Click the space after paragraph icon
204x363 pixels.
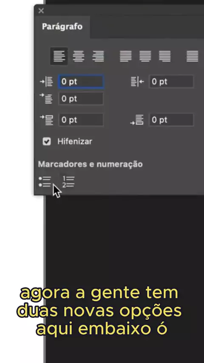(137, 120)
